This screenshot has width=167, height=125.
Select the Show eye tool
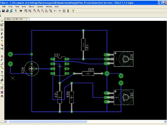point(2,21)
